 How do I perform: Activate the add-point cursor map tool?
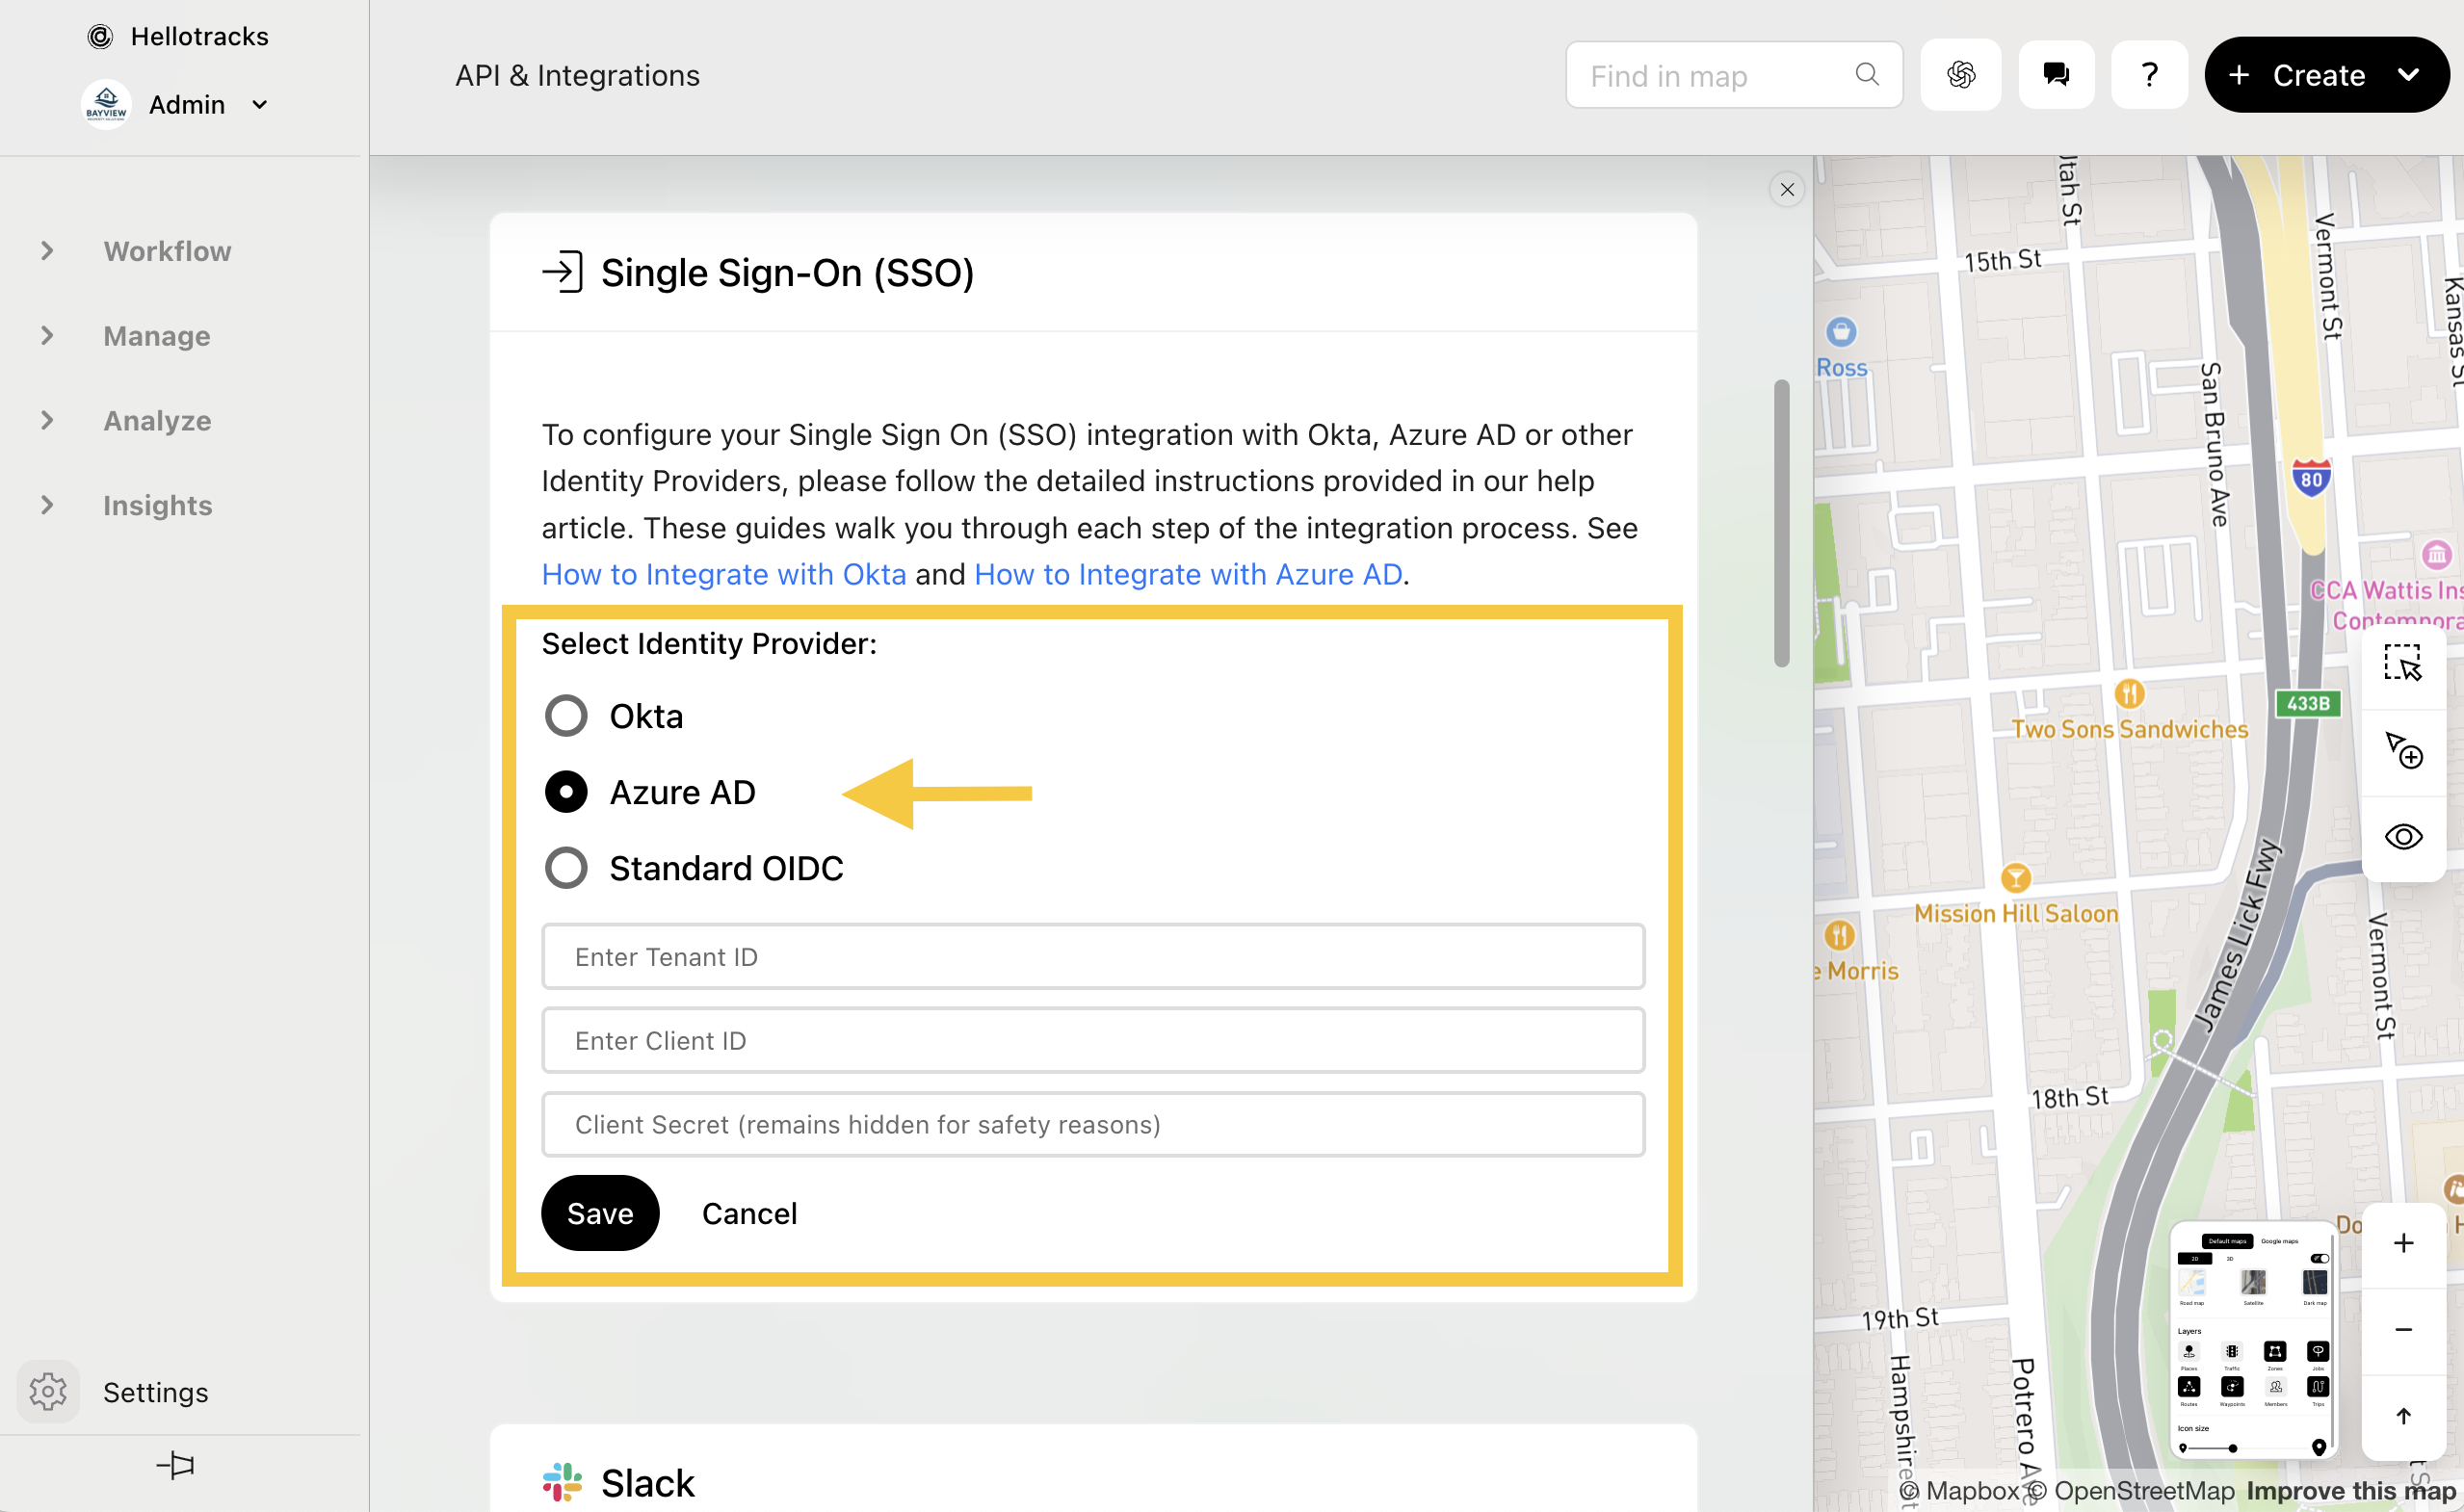(2403, 750)
